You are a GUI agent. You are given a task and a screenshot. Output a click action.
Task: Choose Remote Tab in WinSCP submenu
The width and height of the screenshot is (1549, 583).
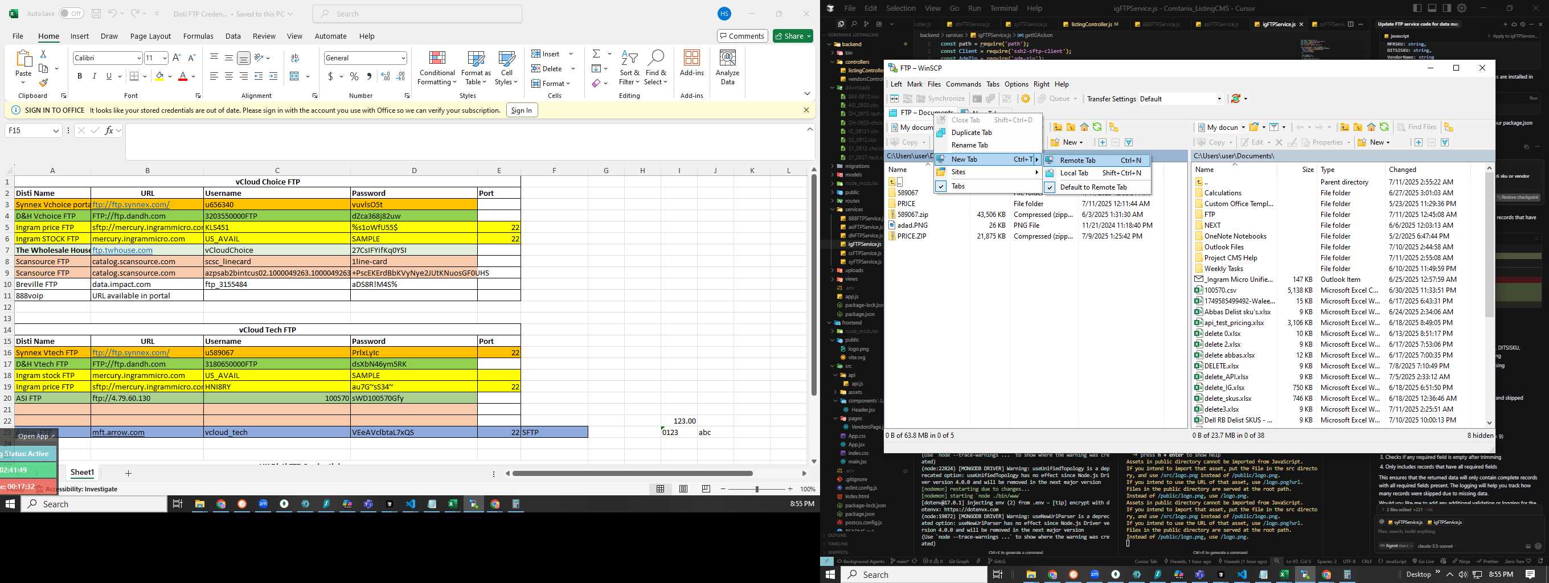1096,161
